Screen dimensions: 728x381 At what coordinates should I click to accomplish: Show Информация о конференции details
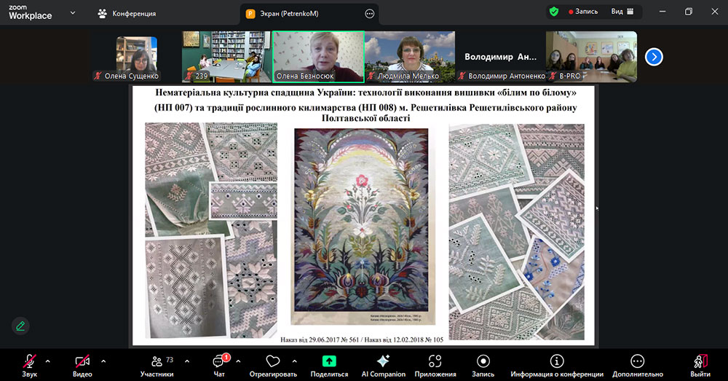(557, 361)
